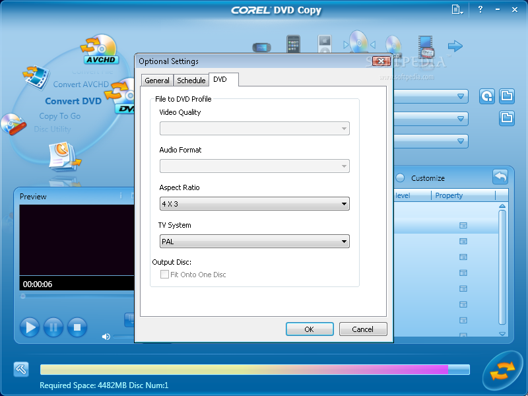The height and width of the screenshot is (396, 528).
Task: Click the top browse folder icon
Action: point(507,96)
